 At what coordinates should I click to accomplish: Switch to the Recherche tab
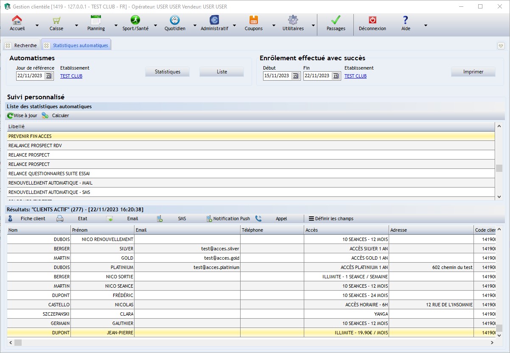click(25, 45)
